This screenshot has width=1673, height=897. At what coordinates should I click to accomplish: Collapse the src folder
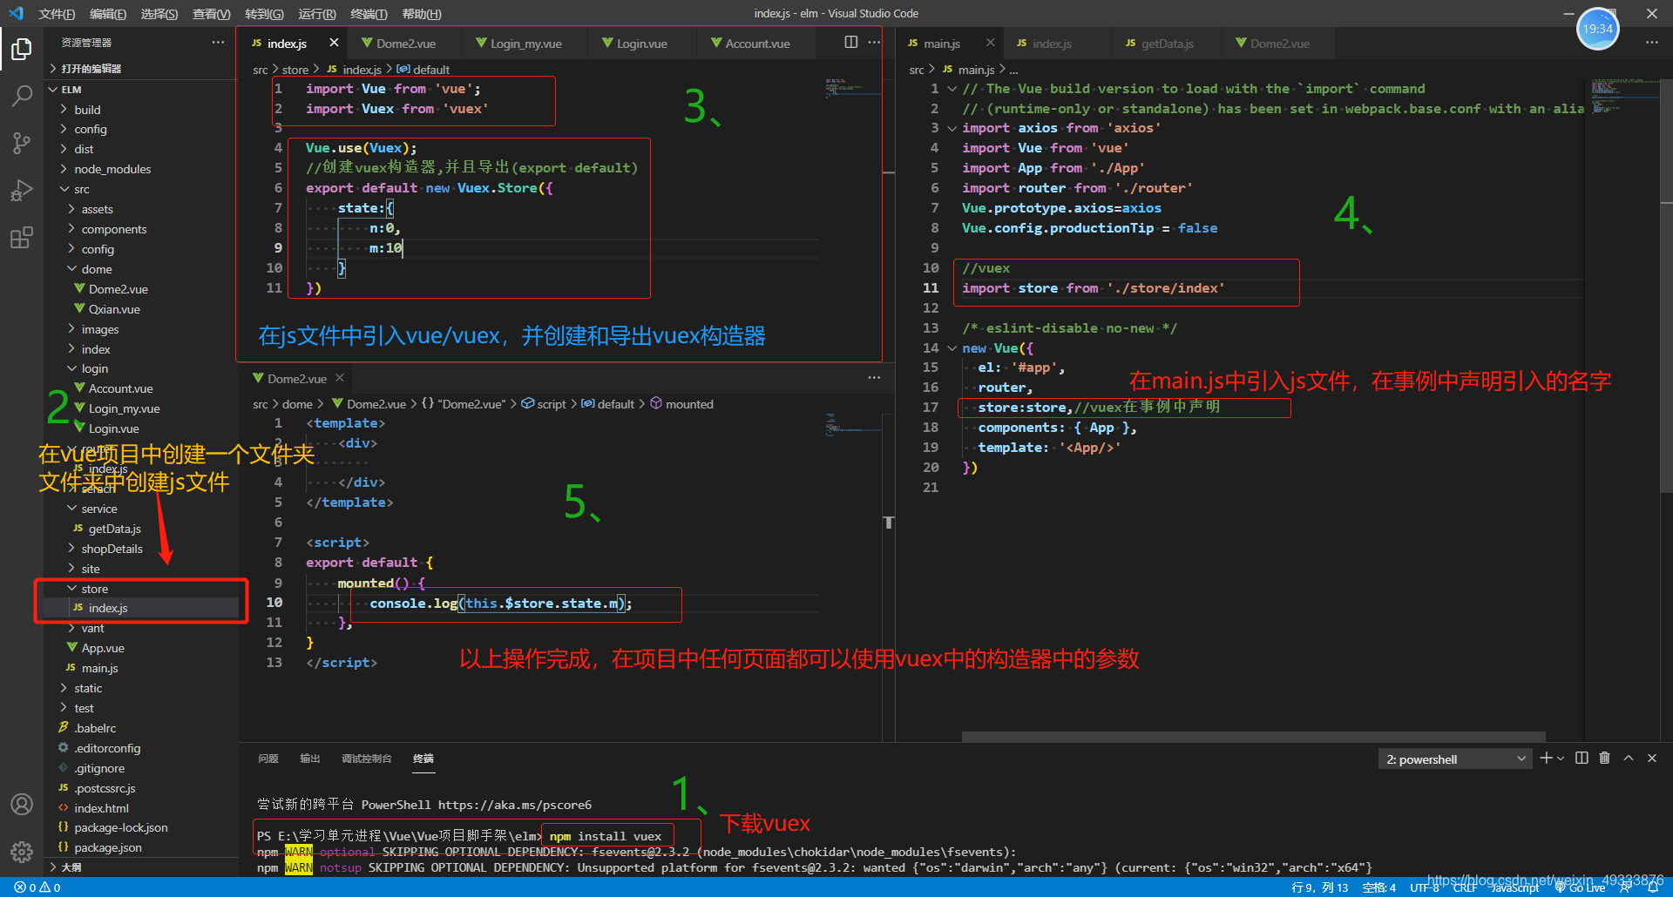(82, 189)
